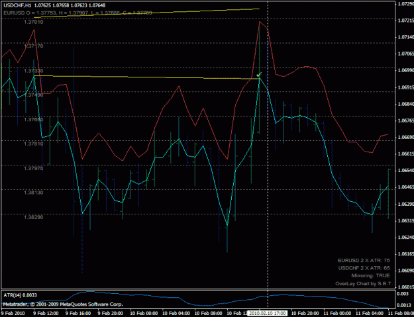Click the 0.0013 value on ATR scale
This screenshot has width=414, height=317.
coord(404,305)
